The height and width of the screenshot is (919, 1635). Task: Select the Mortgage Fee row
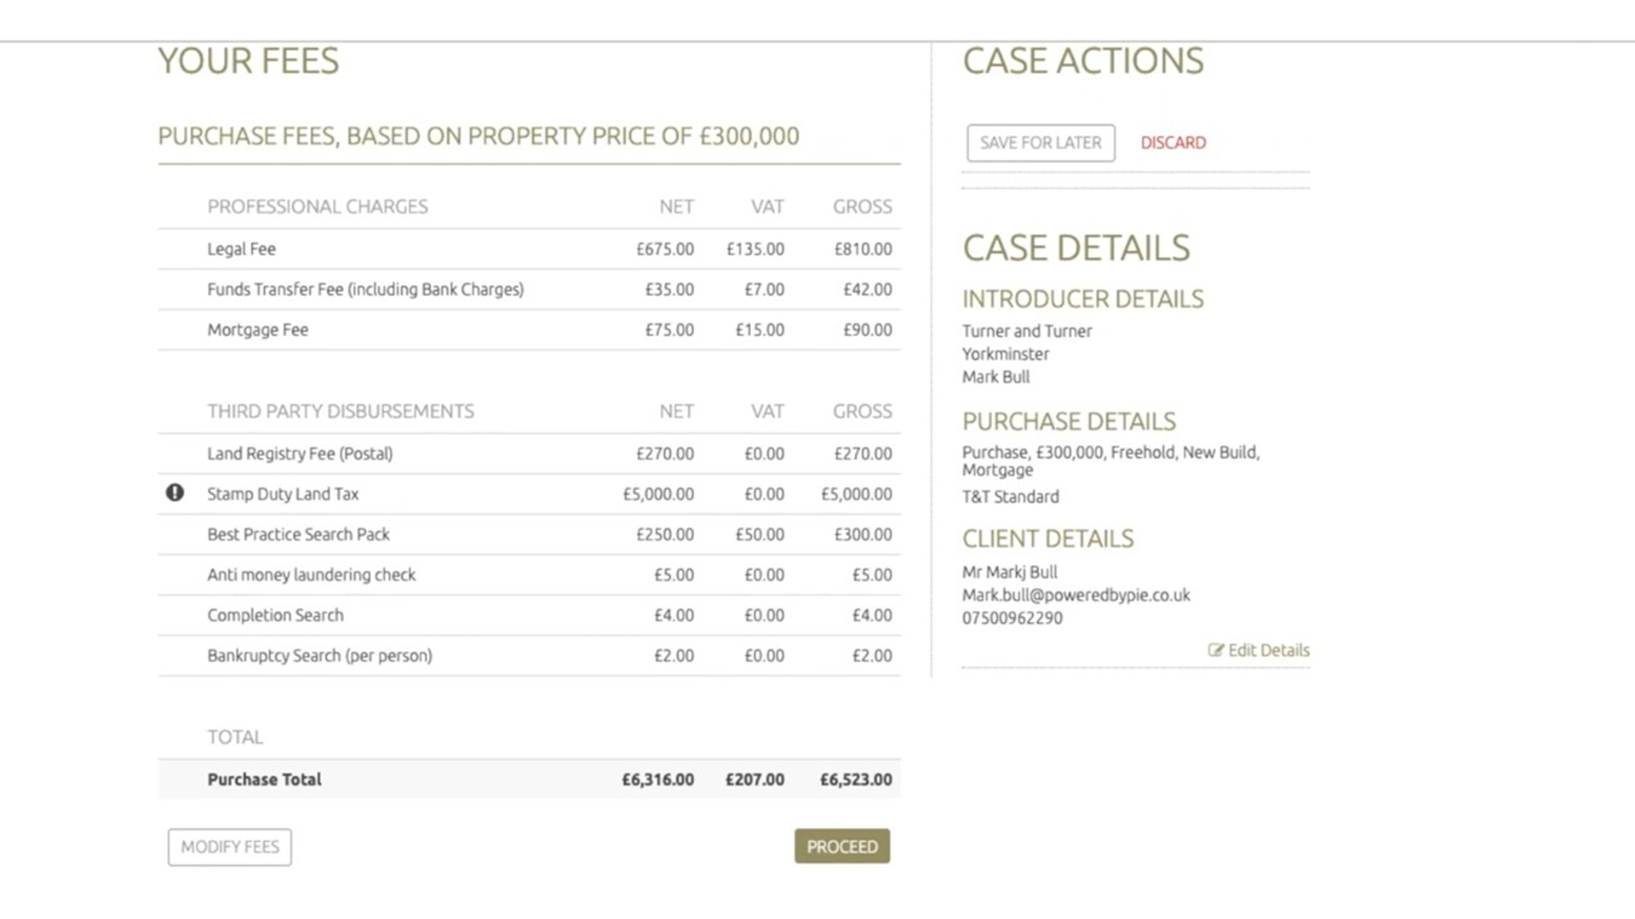tap(258, 330)
